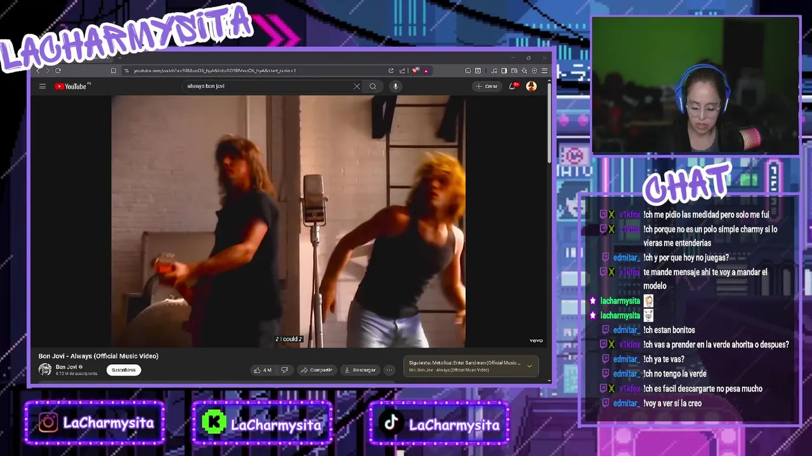Open the YouTube hamburger guide menu
Screen dimensions: 812x456
point(43,86)
